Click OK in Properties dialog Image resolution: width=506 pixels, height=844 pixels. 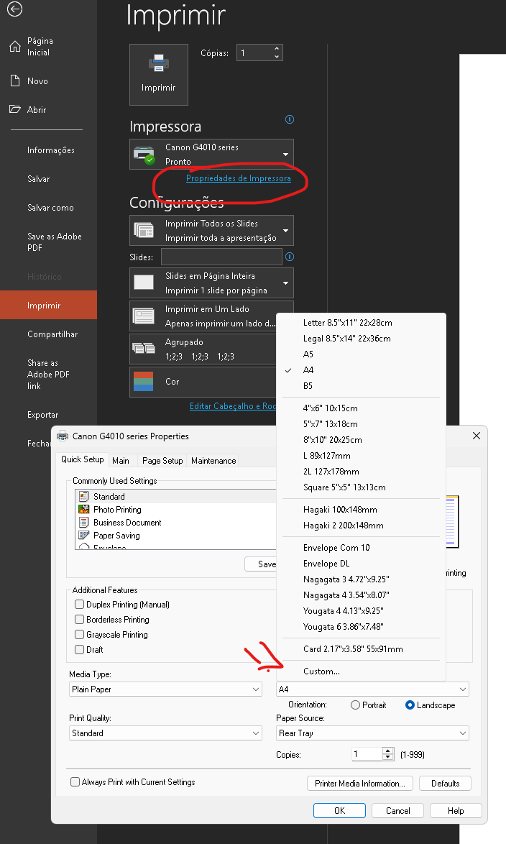click(x=340, y=811)
